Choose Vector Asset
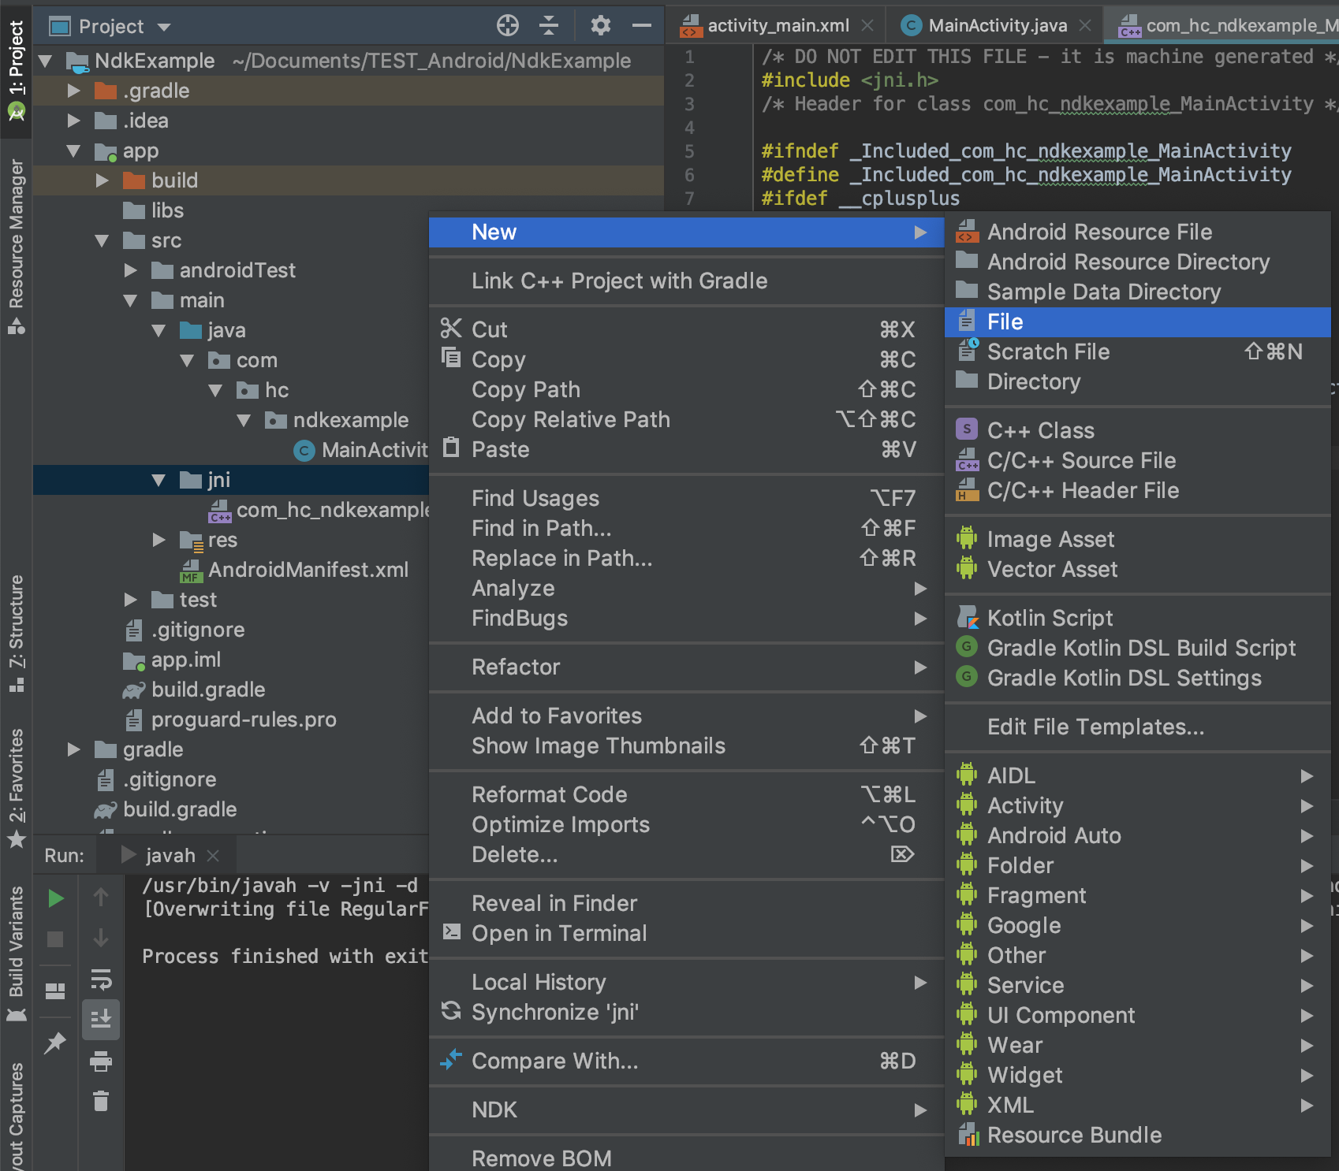Image resolution: width=1339 pixels, height=1171 pixels. tap(1137, 569)
